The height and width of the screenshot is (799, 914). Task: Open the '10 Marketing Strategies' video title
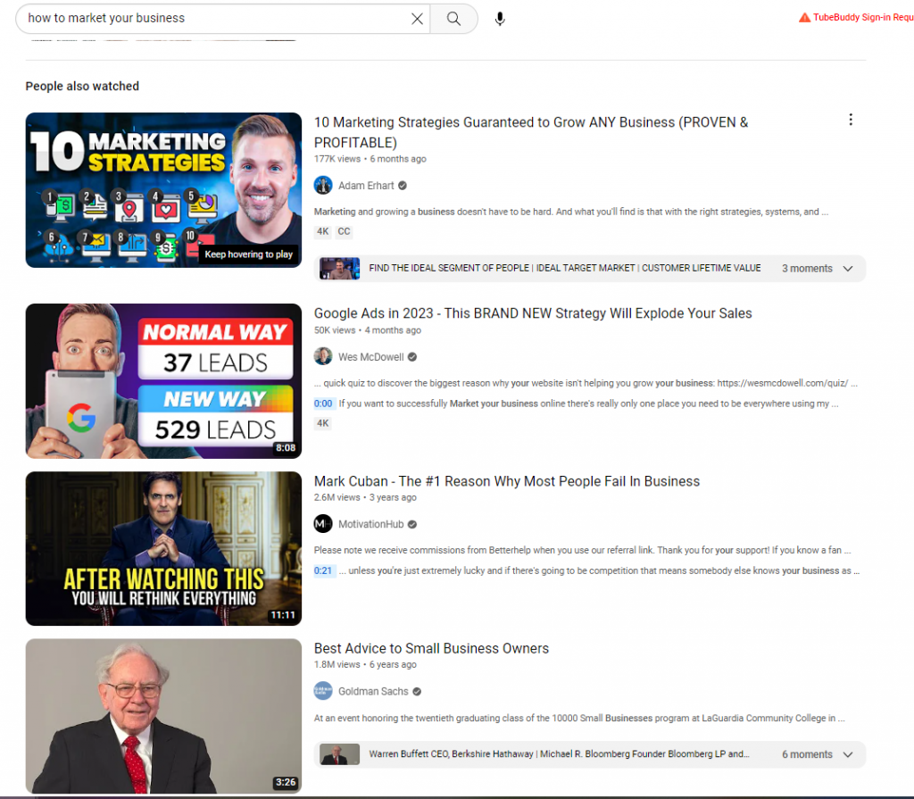point(530,122)
